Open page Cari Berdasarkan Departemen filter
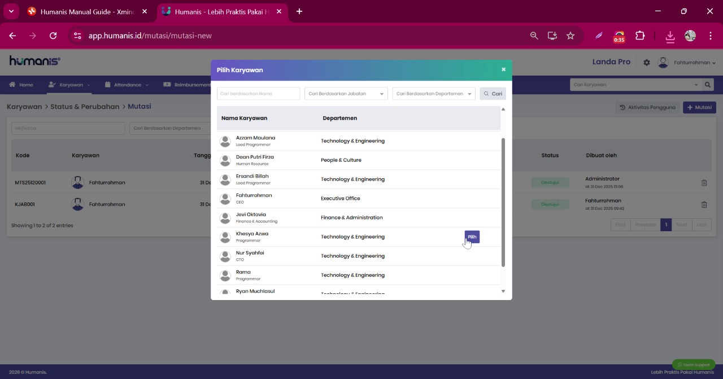 [x=169, y=128]
